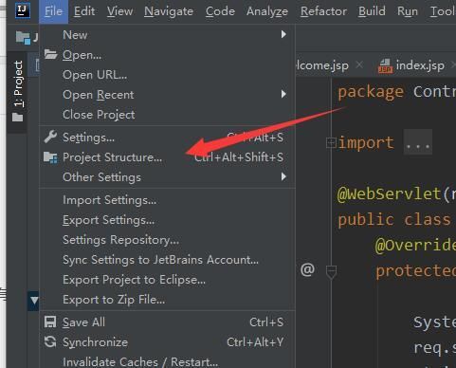Open the Refactor menu
The height and width of the screenshot is (368, 456).
tap(323, 11)
